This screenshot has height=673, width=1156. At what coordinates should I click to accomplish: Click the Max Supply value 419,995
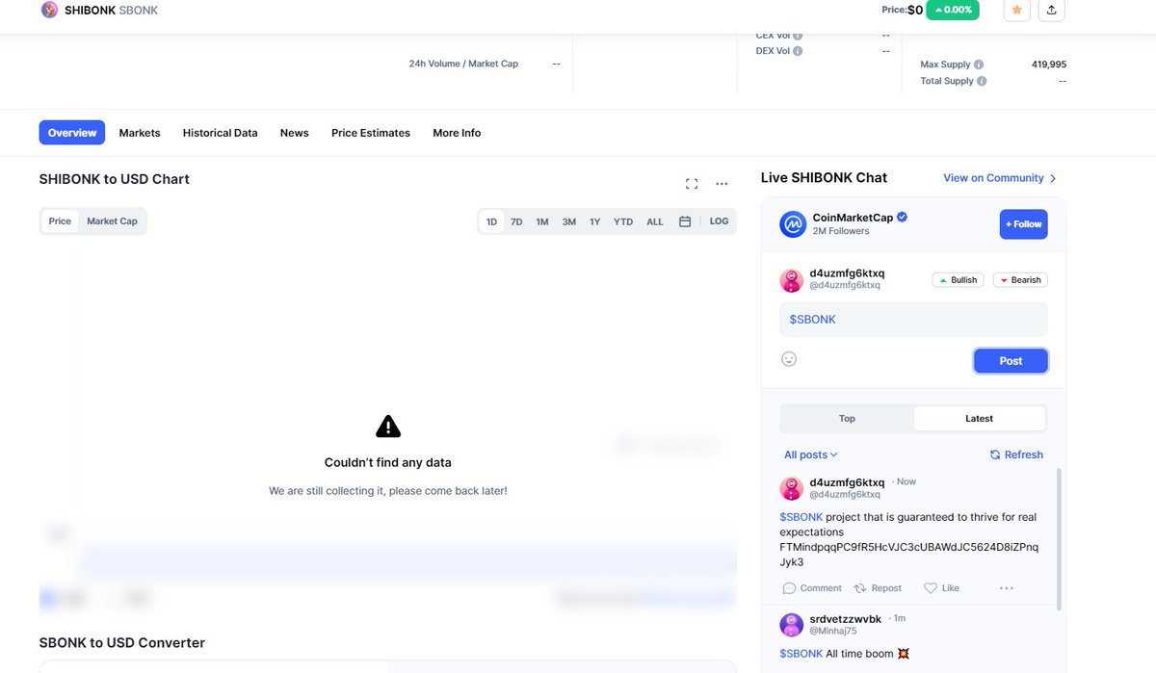[x=1048, y=65]
